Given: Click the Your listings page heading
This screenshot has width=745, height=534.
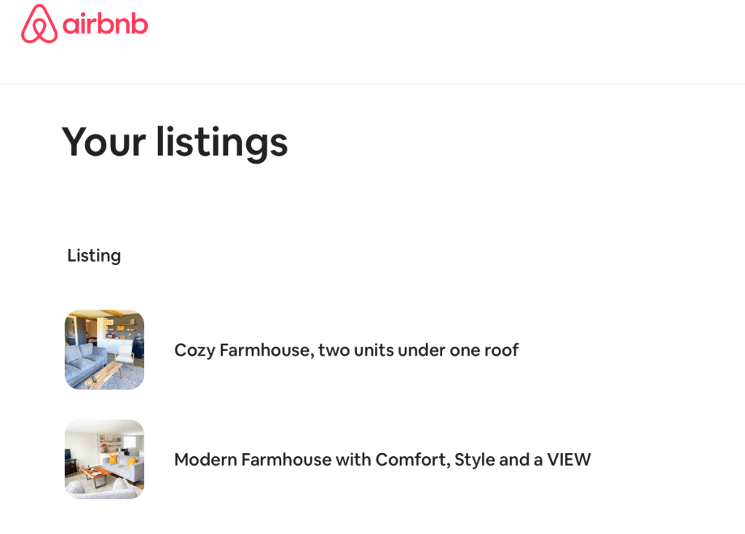Looking at the screenshot, I should (175, 141).
